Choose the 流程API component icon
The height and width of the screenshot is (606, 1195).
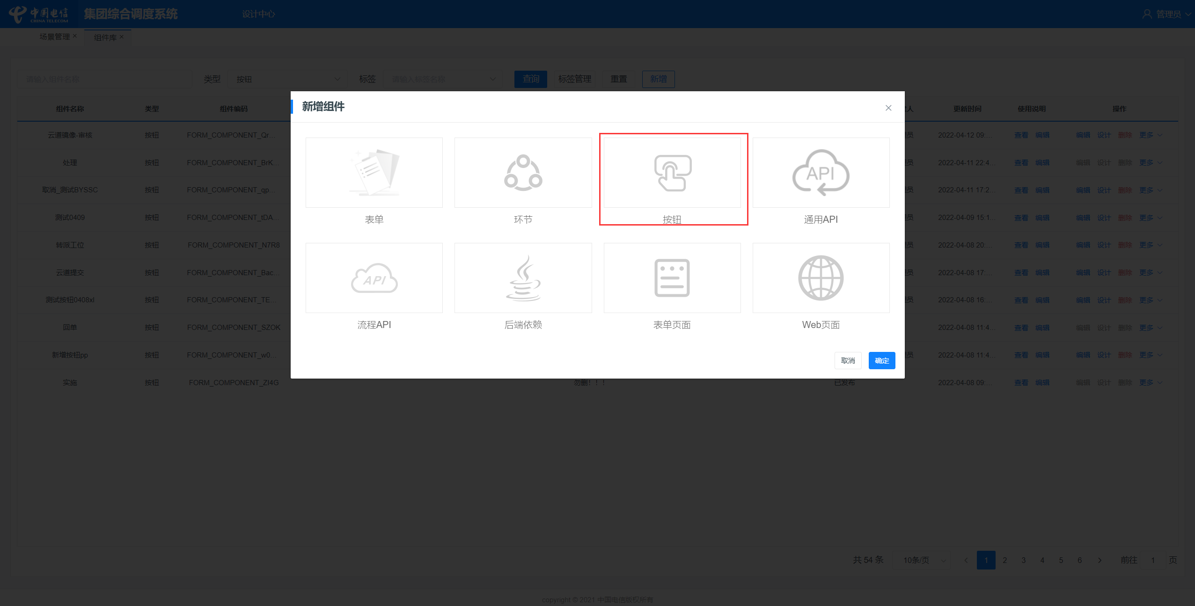point(374,278)
